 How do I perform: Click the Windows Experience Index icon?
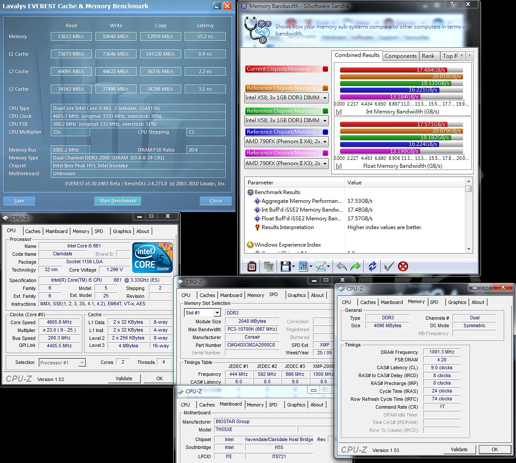point(250,245)
